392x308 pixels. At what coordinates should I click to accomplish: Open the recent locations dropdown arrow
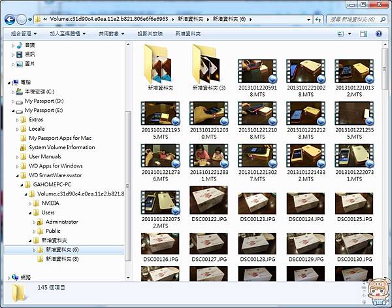(x=30, y=20)
